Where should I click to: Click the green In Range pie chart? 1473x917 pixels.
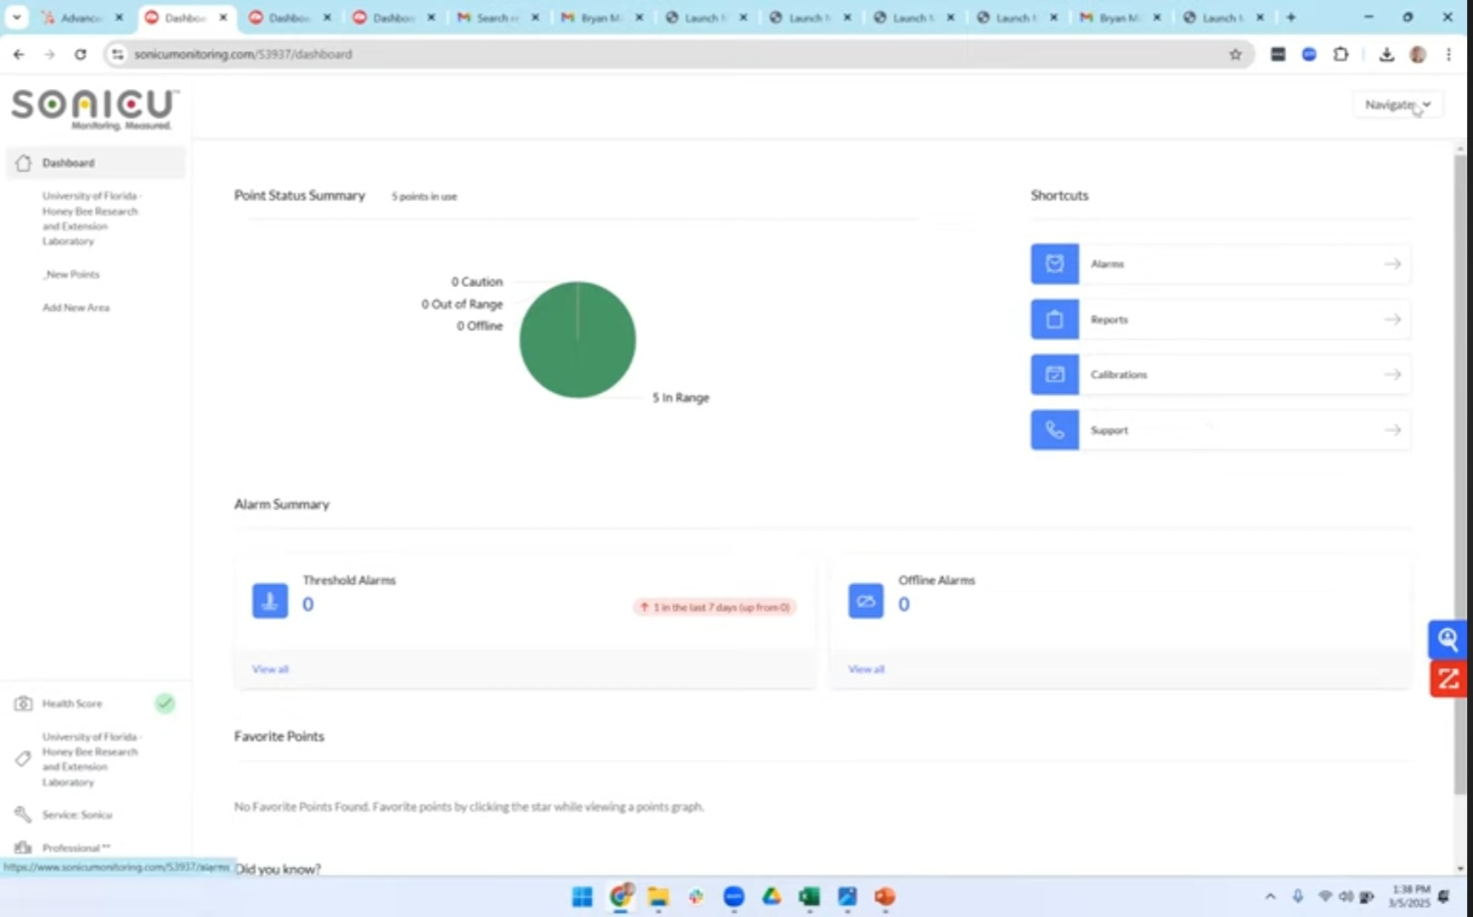click(x=578, y=340)
